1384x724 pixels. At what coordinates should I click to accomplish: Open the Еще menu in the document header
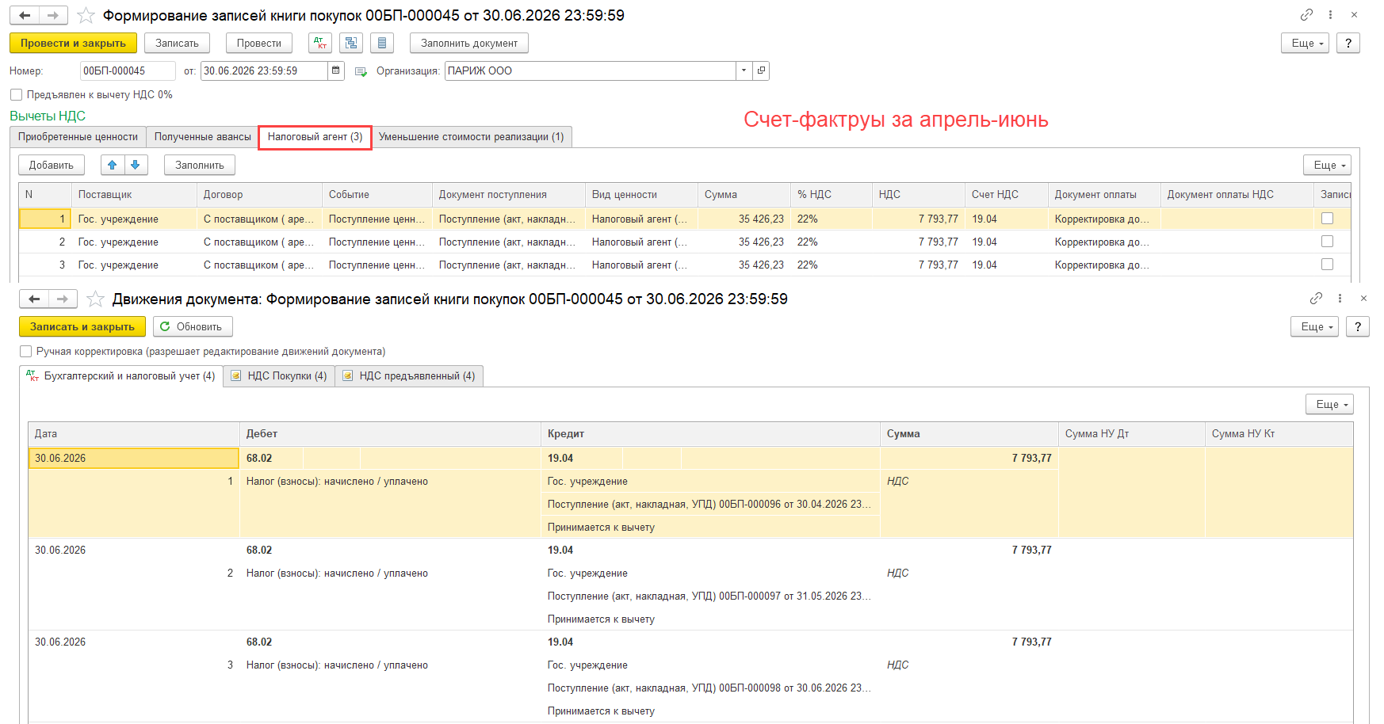pyautogui.click(x=1305, y=44)
